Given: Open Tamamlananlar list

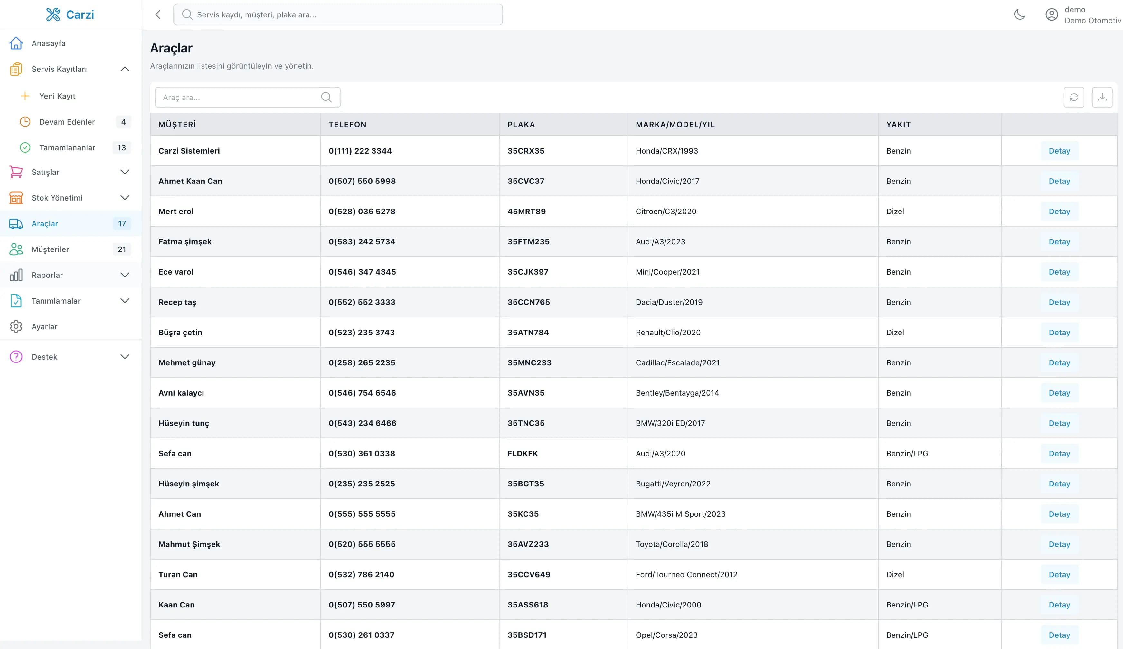Looking at the screenshot, I should pyautogui.click(x=71, y=147).
